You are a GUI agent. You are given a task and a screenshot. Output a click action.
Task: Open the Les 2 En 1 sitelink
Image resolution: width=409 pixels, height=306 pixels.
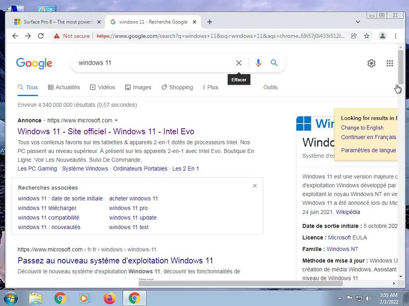185,169
